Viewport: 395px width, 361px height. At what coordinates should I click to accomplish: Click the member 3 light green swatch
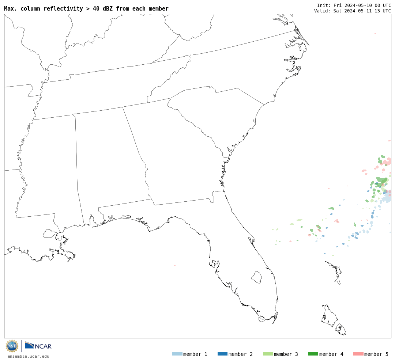pos(268,354)
